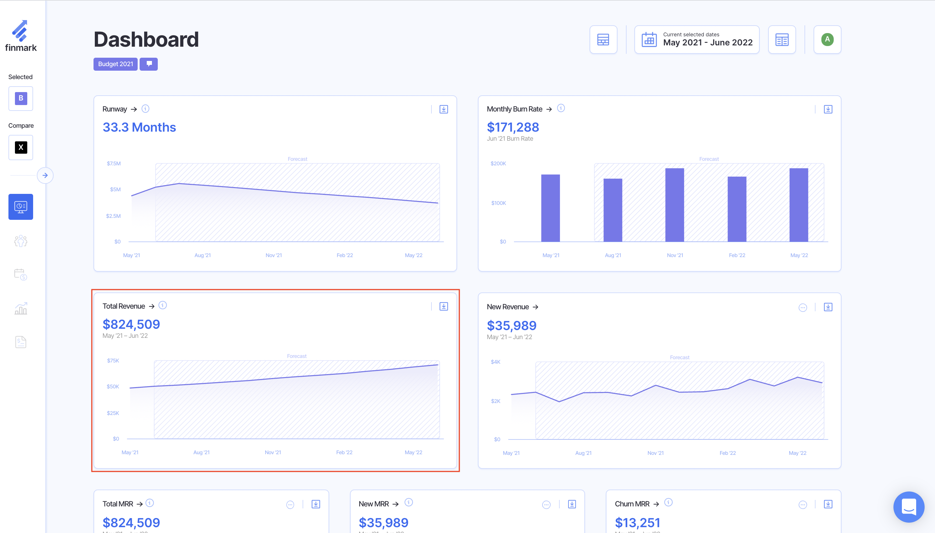The width and height of the screenshot is (935, 533).
Task: Open the Intercom chat bubble
Action: click(908, 507)
